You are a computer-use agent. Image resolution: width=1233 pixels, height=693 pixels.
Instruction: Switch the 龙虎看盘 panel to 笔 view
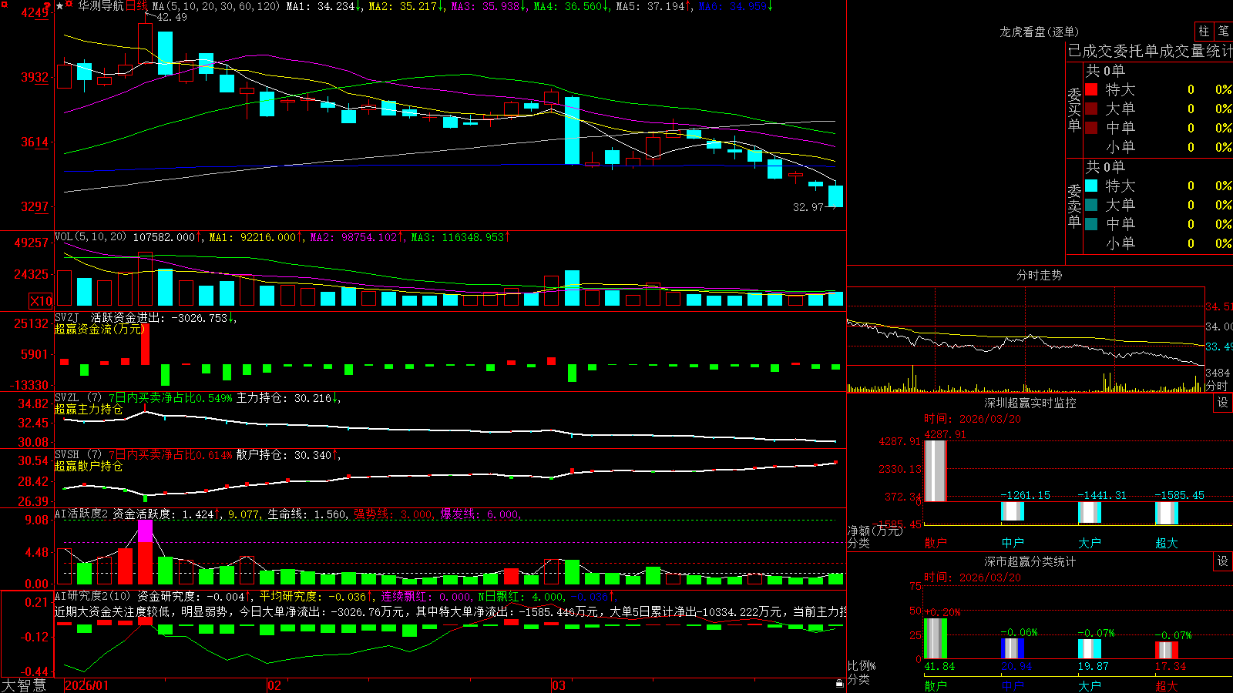coord(1224,31)
